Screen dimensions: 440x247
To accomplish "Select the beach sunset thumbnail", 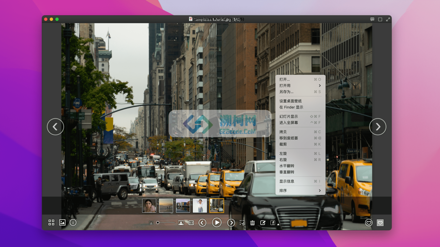I will click(166, 205).
